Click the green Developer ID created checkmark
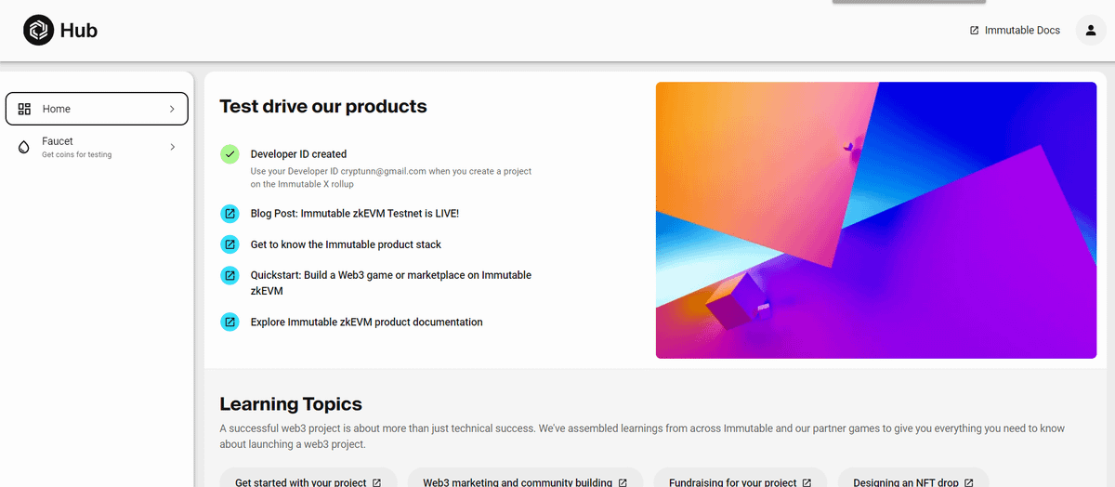1115x487 pixels. (230, 154)
